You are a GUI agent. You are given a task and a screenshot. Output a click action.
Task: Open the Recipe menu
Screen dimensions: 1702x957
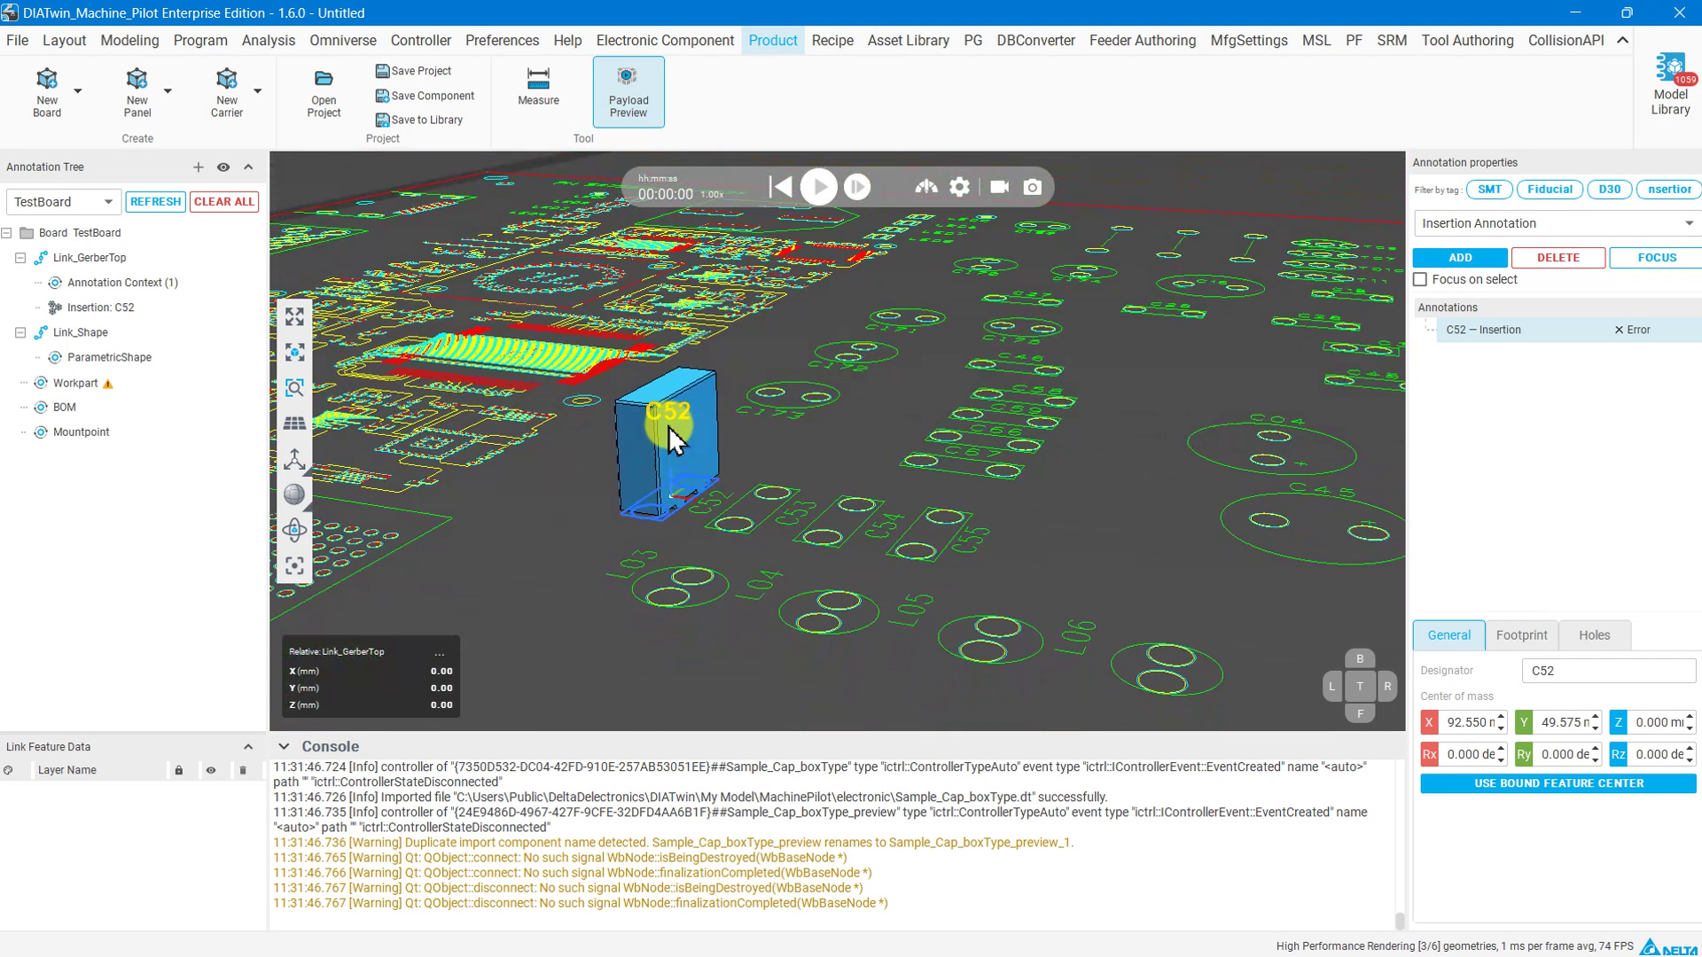[x=832, y=41]
